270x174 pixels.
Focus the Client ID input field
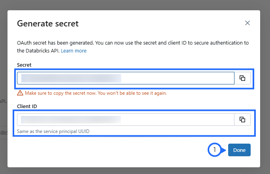pos(178,120)
